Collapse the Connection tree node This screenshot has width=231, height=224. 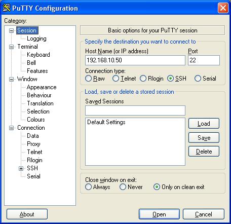coord(11,128)
